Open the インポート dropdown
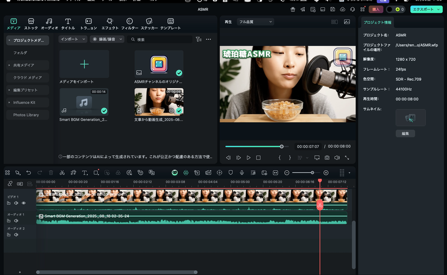This screenshot has width=447, height=275. 73,39
